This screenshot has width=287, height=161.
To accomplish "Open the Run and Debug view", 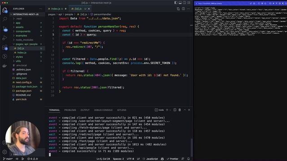I will [5, 38].
